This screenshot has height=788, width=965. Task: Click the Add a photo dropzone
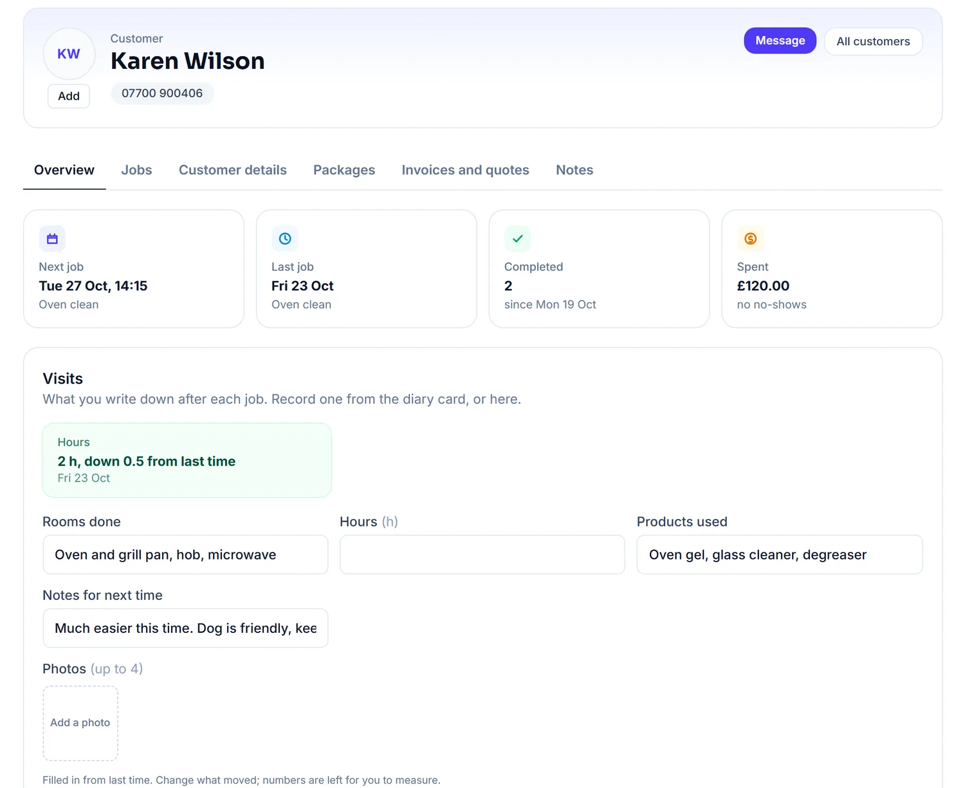[80, 723]
